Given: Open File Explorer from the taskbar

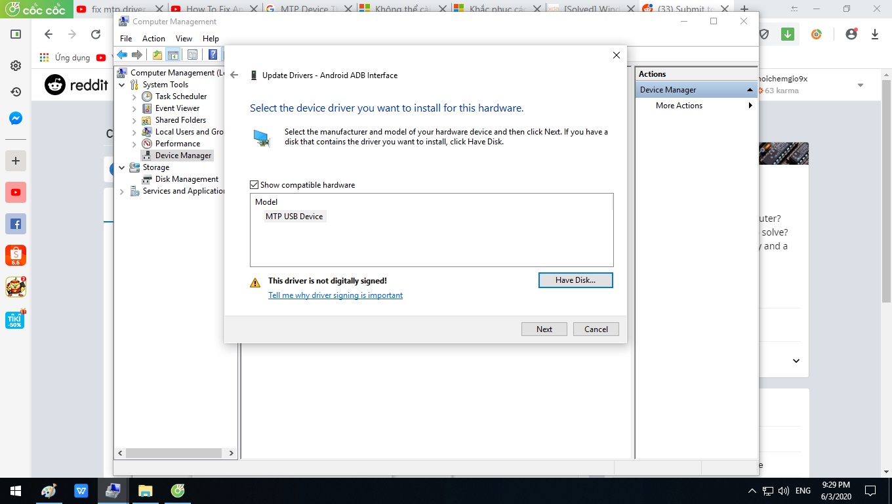Looking at the screenshot, I should click(x=145, y=491).
